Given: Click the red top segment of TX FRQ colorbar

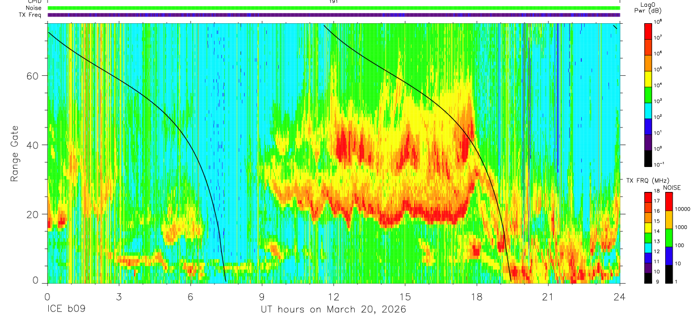Looking at the screenshot, I should click(x=648, y=197).
